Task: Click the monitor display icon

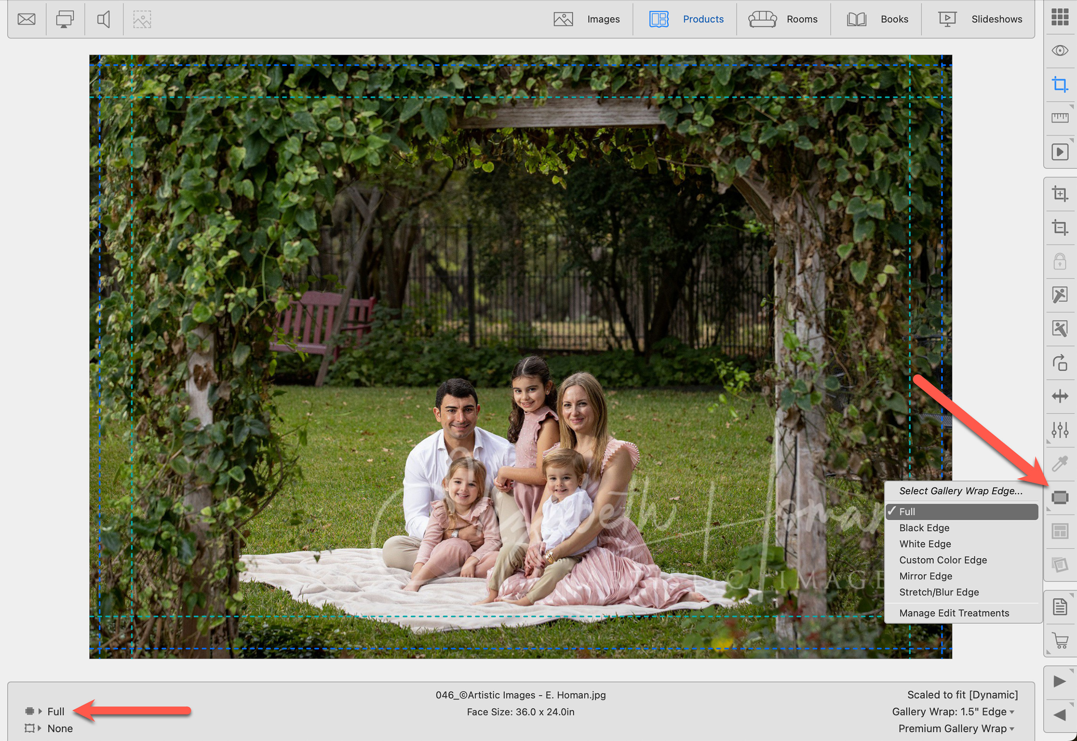Action: click(x=65, y=19)
